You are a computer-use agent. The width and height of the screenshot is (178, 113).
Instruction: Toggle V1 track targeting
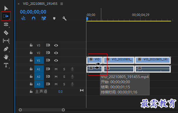(x=39, y=60)
